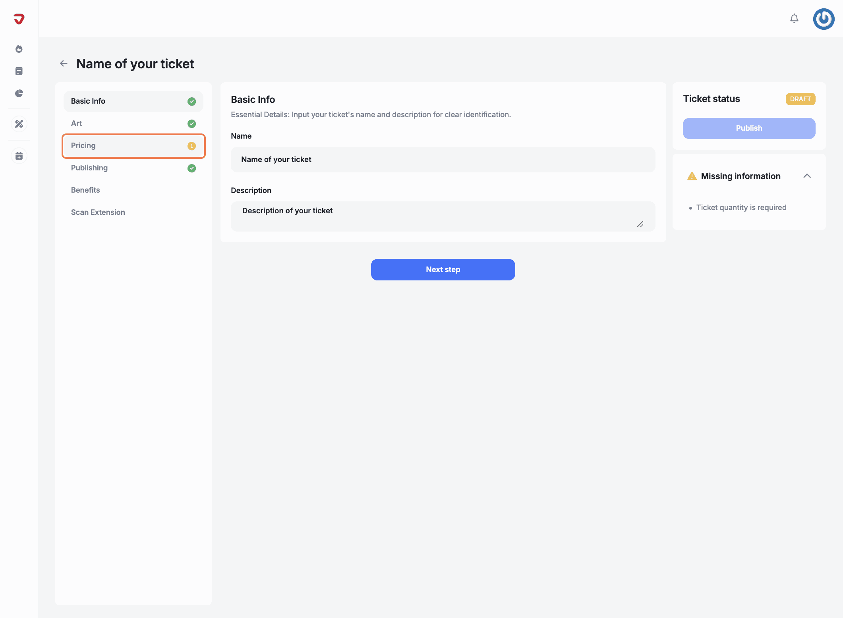The image size is (843, 618).
Task: Open the user profile avatar
Action: 824,19
